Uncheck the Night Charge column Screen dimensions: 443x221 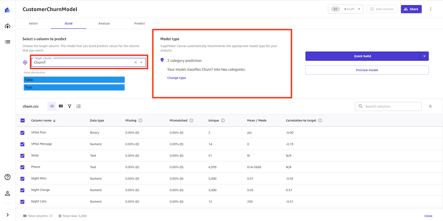[23, 190]
